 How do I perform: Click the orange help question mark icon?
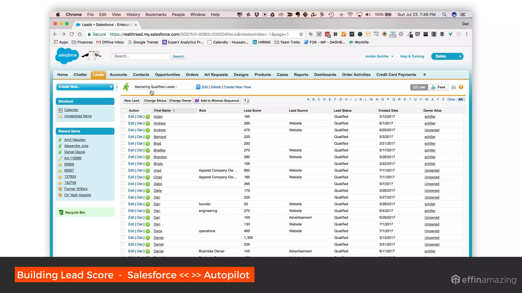[x=461, y=87]
